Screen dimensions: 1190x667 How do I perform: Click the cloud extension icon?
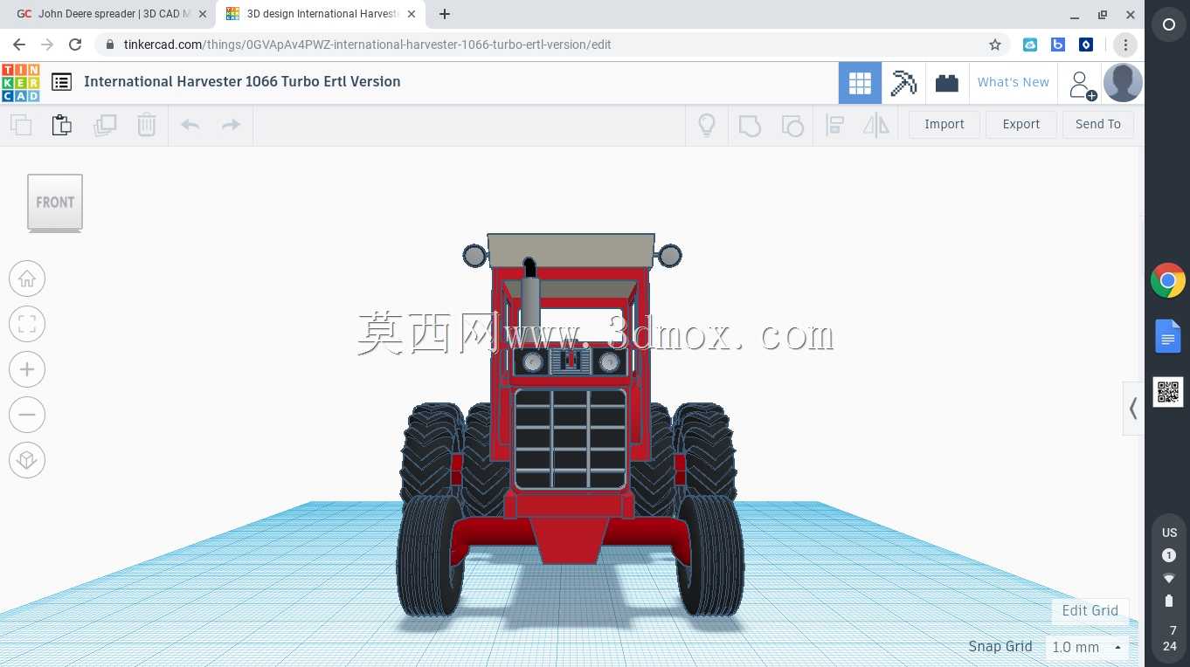[1030, 45]
